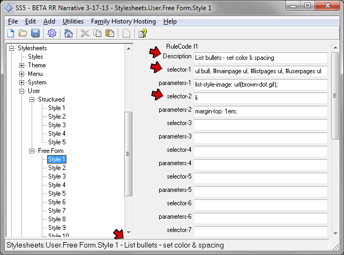
Task: Select the Styles tree item
Action: point(35,57)
